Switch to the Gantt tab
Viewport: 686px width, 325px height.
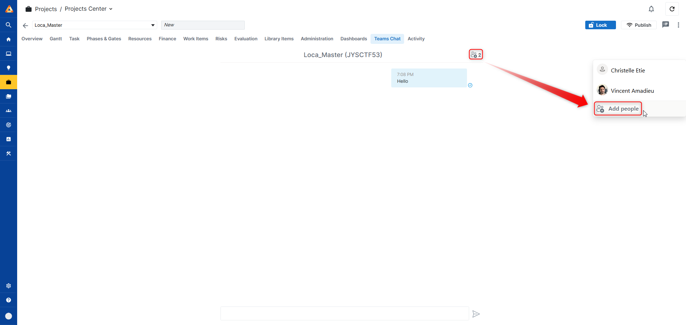(x=56, y=39)
